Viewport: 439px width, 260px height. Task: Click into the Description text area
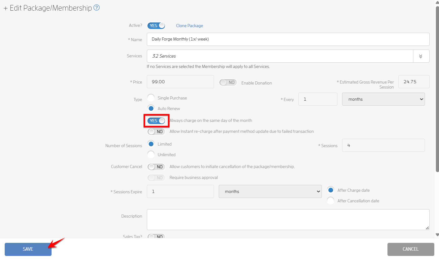[288, 219]
